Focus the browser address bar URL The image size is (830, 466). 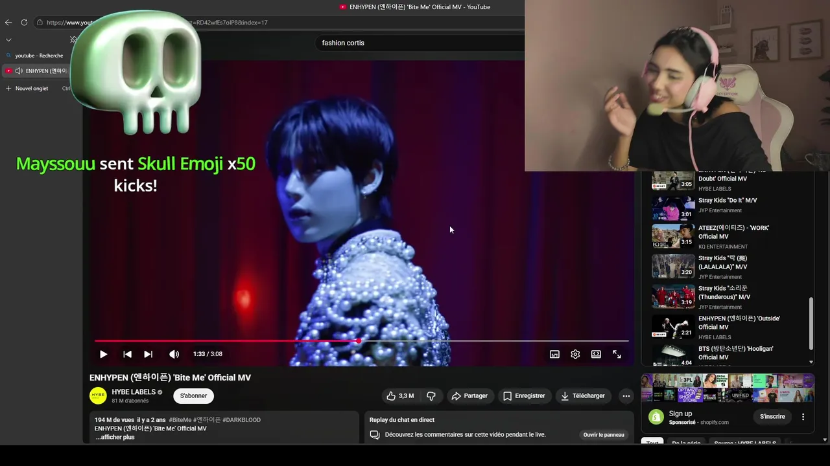coord(279,22)
